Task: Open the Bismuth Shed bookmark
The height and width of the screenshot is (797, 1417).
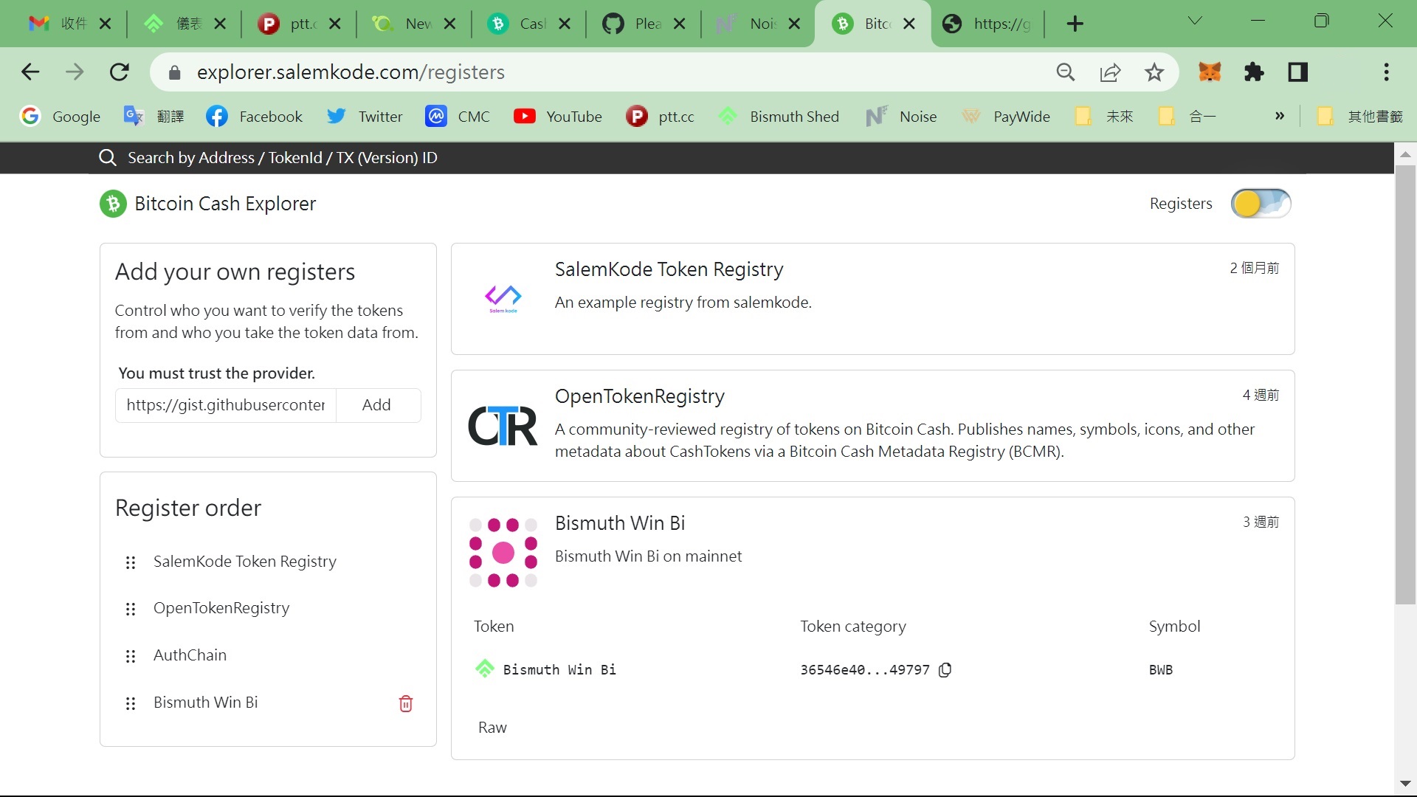Action: (x=779, y=117)
